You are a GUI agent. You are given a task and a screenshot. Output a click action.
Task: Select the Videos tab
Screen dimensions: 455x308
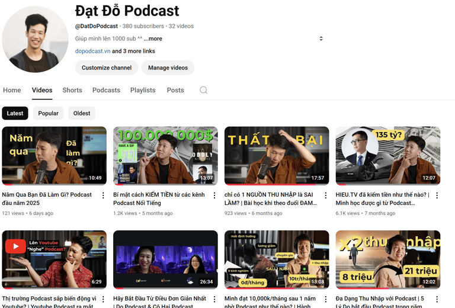click(42, 90)
